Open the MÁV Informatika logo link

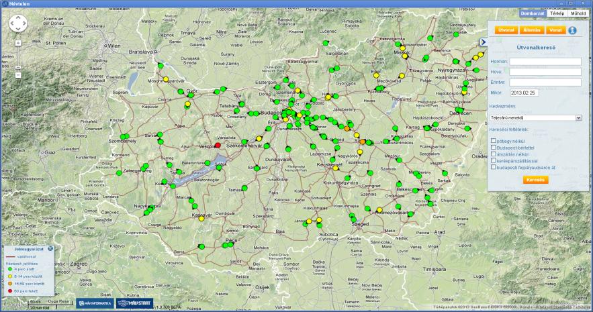(x=95, y=303)
